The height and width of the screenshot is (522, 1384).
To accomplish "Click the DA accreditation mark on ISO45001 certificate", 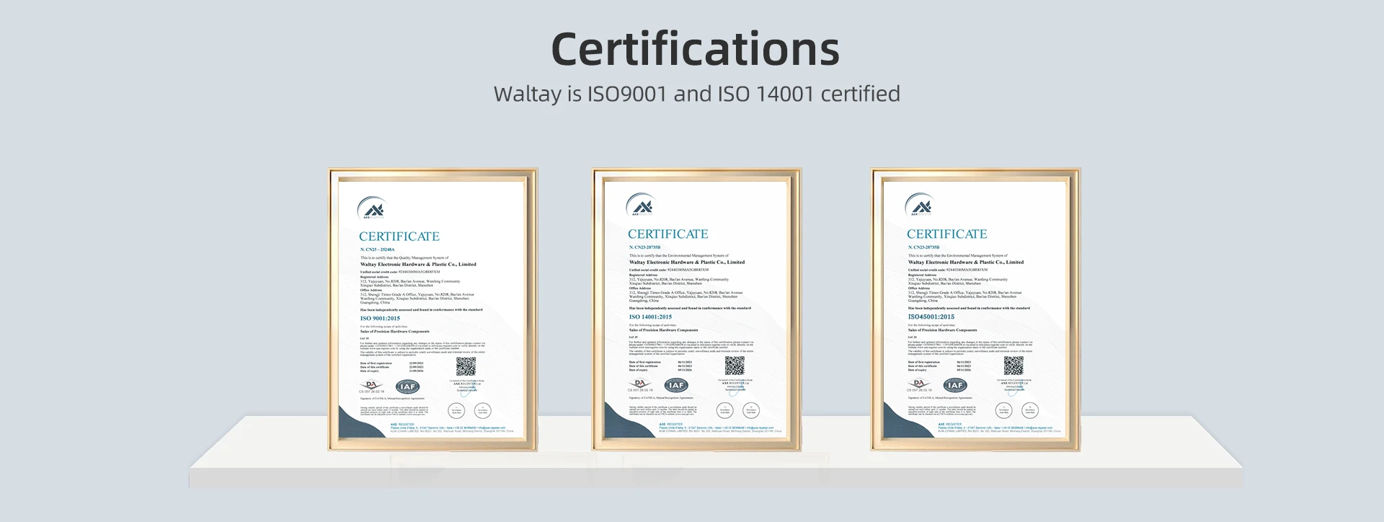I will (x=918, y=384).
